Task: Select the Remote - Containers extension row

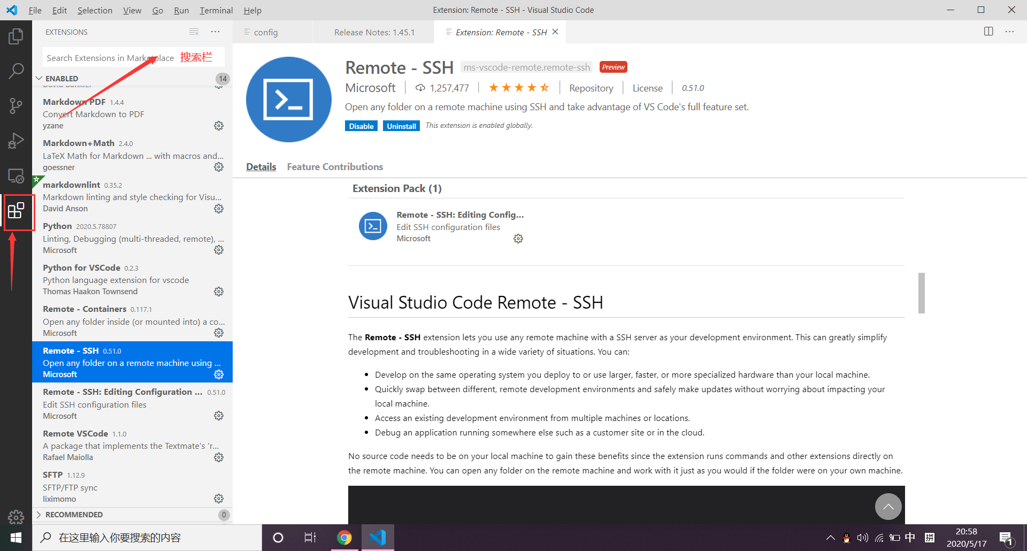Action: pyautogui.click(x=132, y=320)
